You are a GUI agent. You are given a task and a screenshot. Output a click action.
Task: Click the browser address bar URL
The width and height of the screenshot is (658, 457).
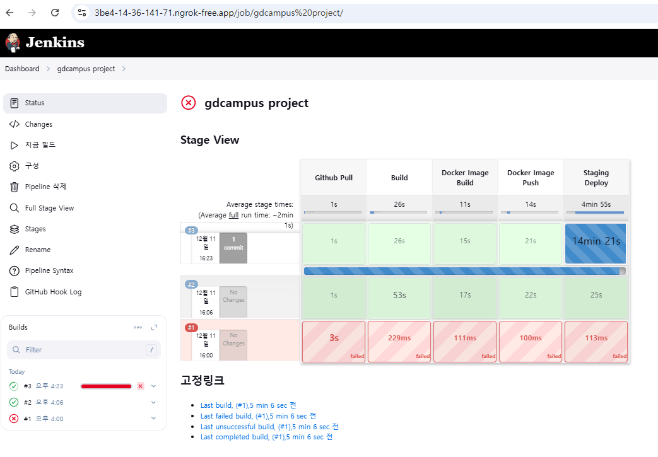pyautogui.click(x=219, y=13)
